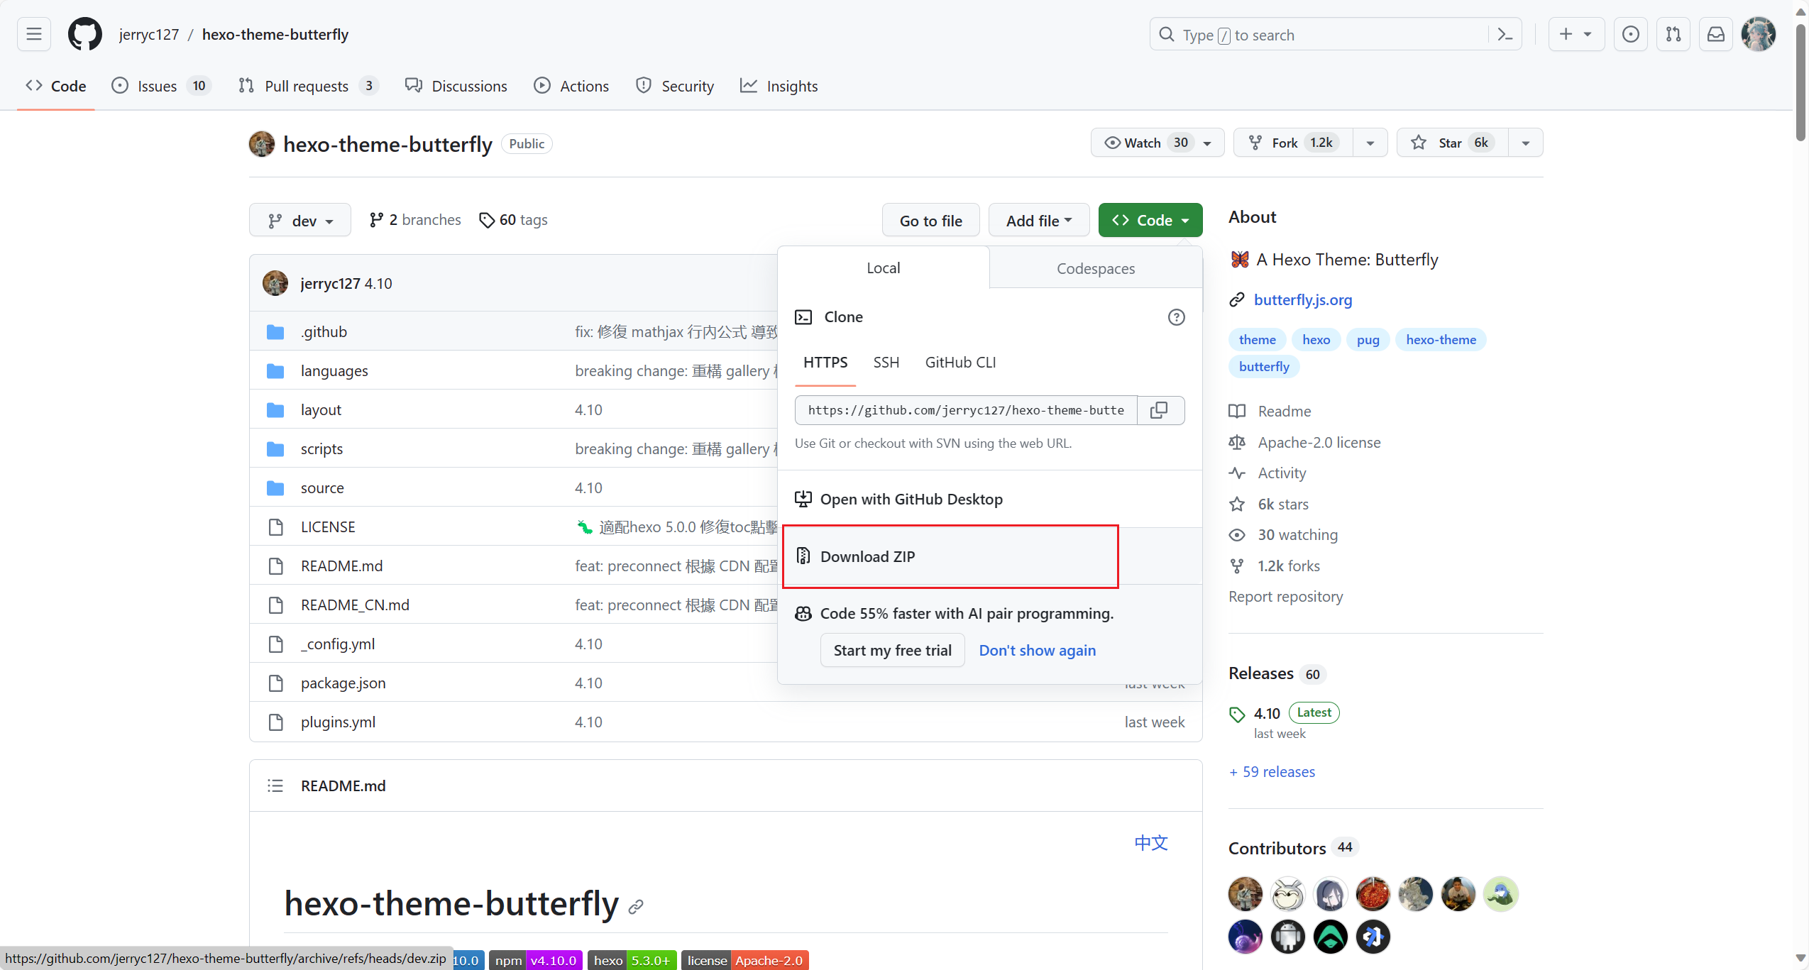
Task: Select the SSH clone protocol
Action: (x=886, y=363)
